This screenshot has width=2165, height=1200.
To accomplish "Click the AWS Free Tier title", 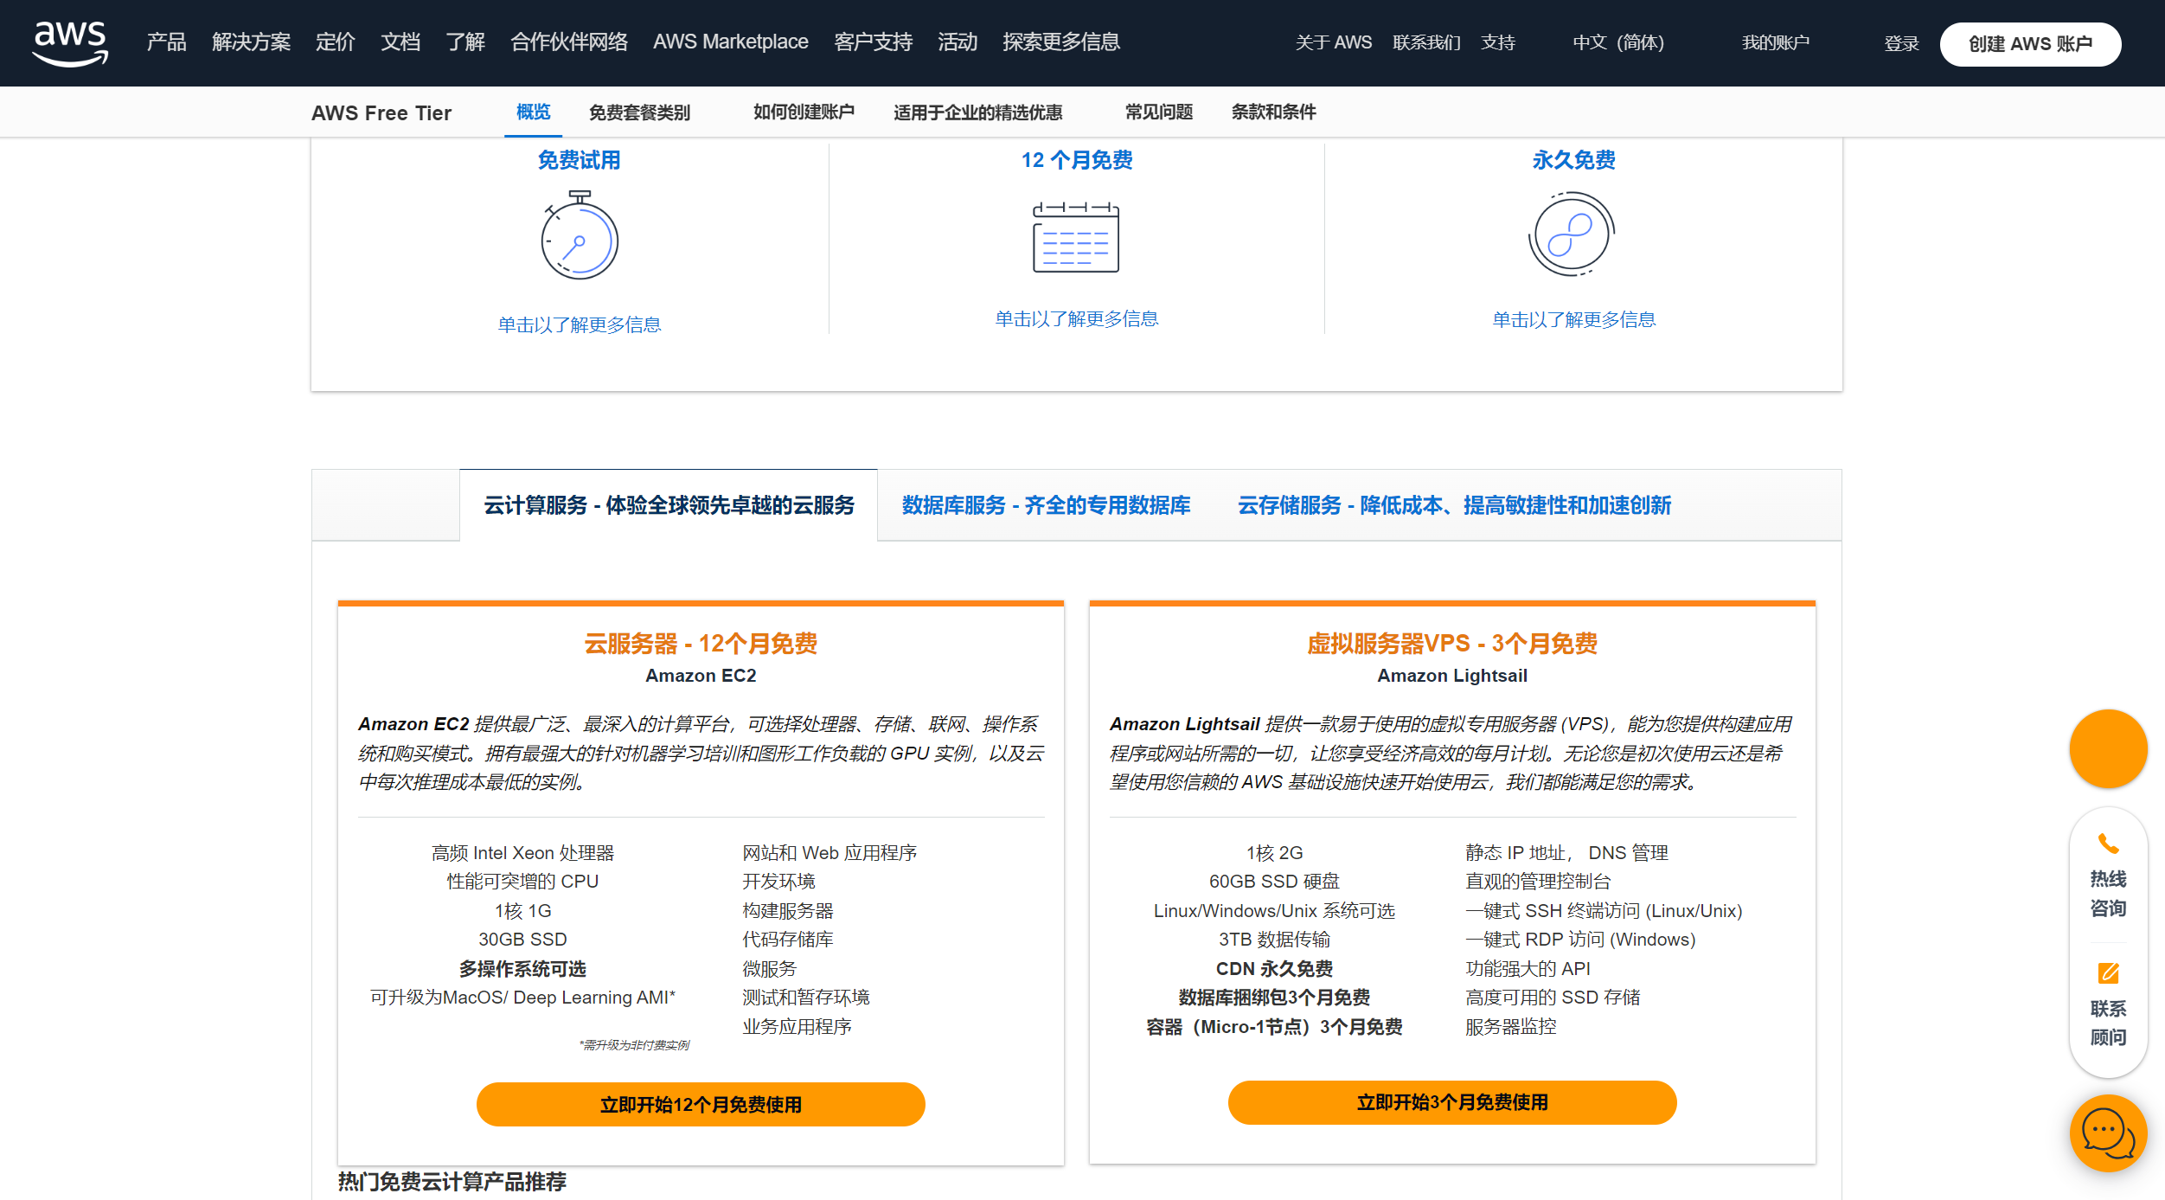I will pyautogui.click(x=381, y=113).
